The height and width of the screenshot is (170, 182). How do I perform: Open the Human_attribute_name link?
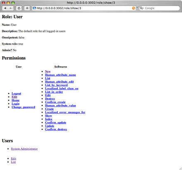tap(60, 75)
